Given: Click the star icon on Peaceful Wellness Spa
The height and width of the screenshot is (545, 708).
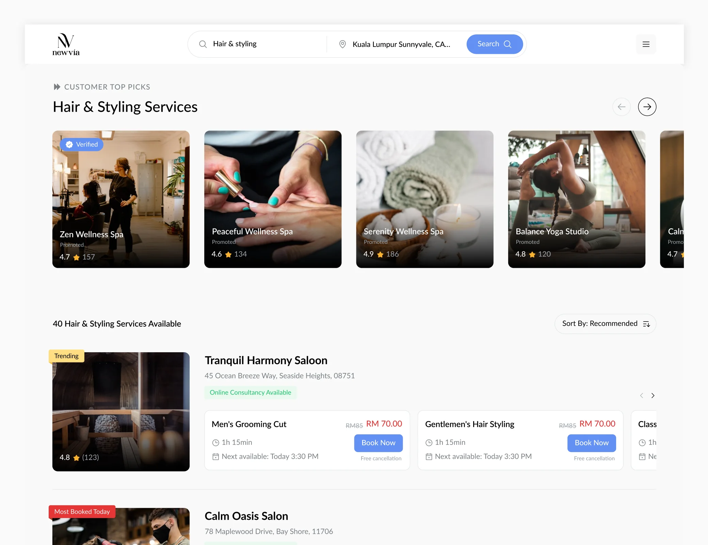Looking at the screenshot, I should pyautogui.click(x=228, y=254).
